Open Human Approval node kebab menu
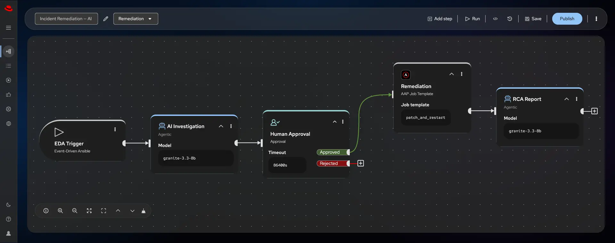This screenshot has height=243, width=615. tap(343, 122)
